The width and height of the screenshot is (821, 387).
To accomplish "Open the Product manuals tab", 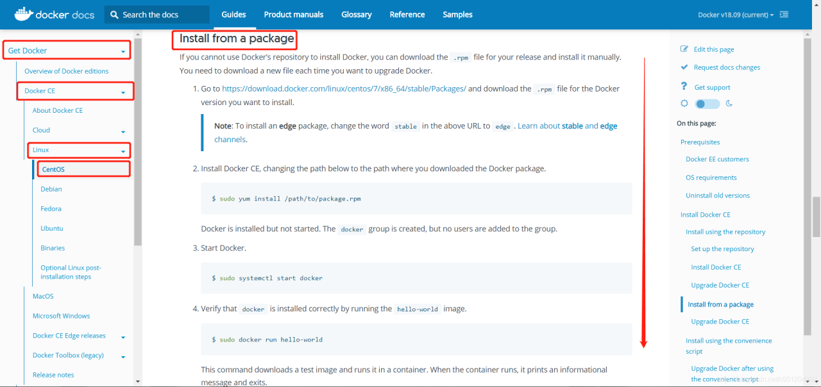I will (x=293, y=14).
